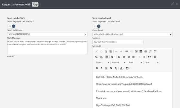Click the payagent link in email body
This screenshot has height=108, width=180.
[124, 84]
